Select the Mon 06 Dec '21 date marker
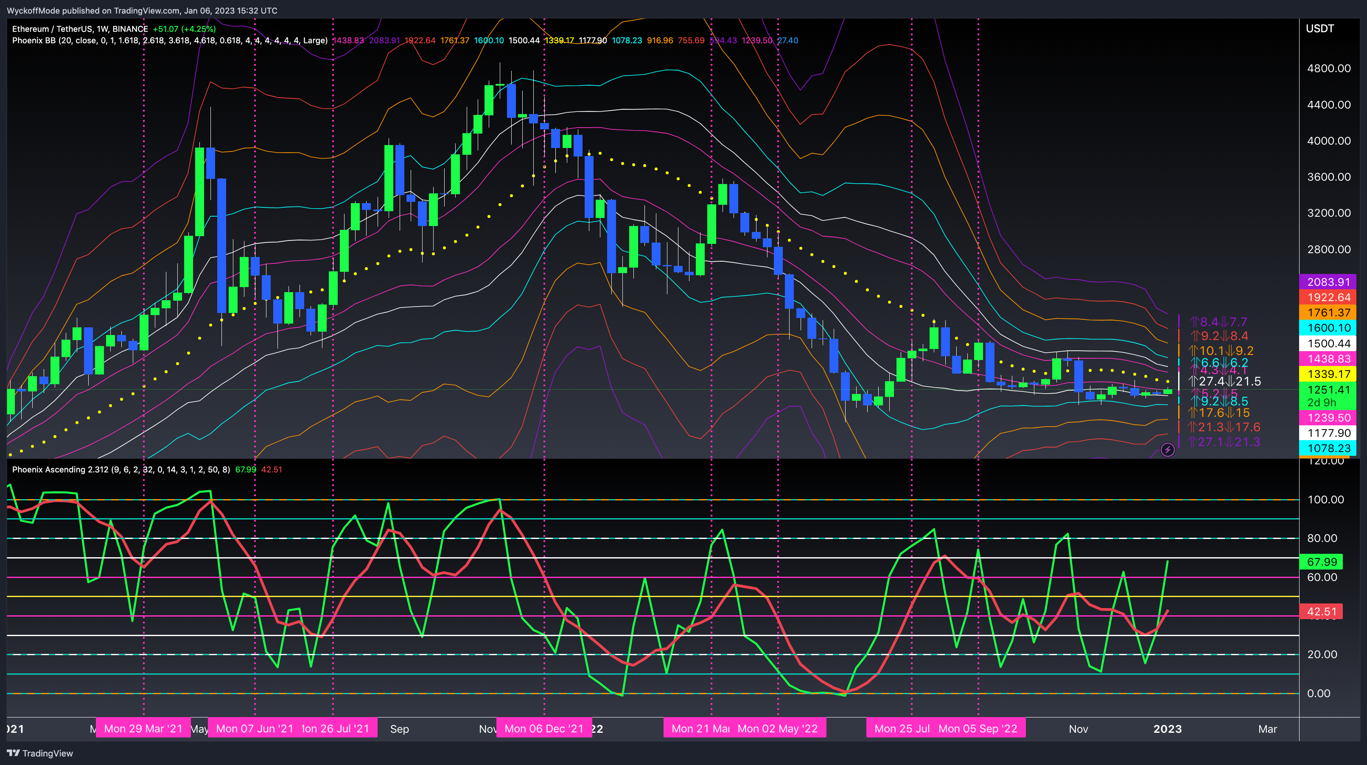The width and height of the screenshot is (1367, 765). click(544, 729)
